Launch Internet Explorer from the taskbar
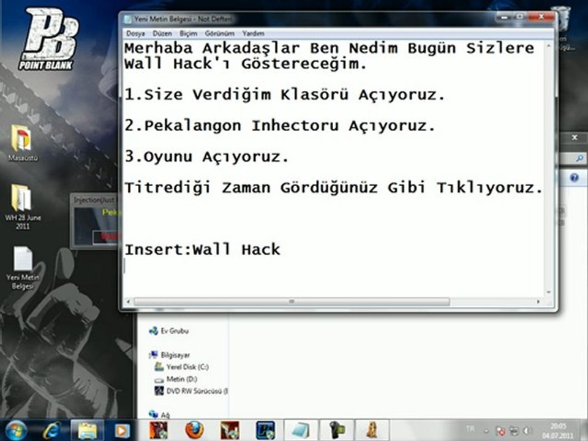The image size is (588, 441). click(52, 430)
